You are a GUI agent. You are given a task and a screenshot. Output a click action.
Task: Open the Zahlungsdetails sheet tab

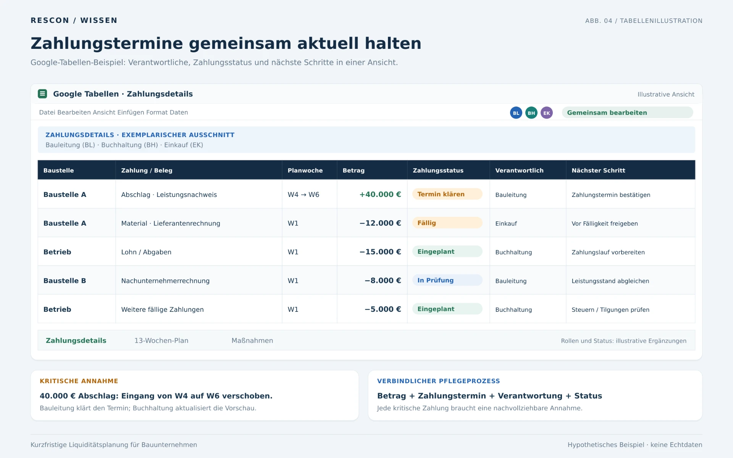click(76, 340)
